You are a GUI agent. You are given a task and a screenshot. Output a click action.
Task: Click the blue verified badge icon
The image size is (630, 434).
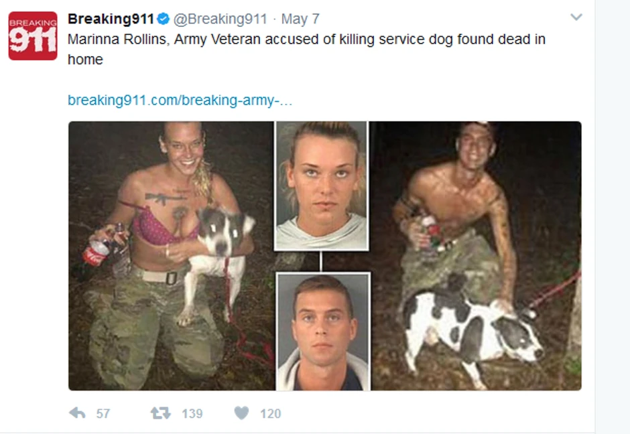click(x=163, y=19)
